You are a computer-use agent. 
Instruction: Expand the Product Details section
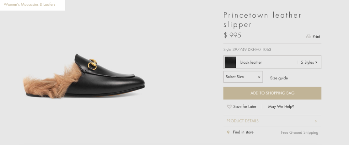tap(272, 121)
